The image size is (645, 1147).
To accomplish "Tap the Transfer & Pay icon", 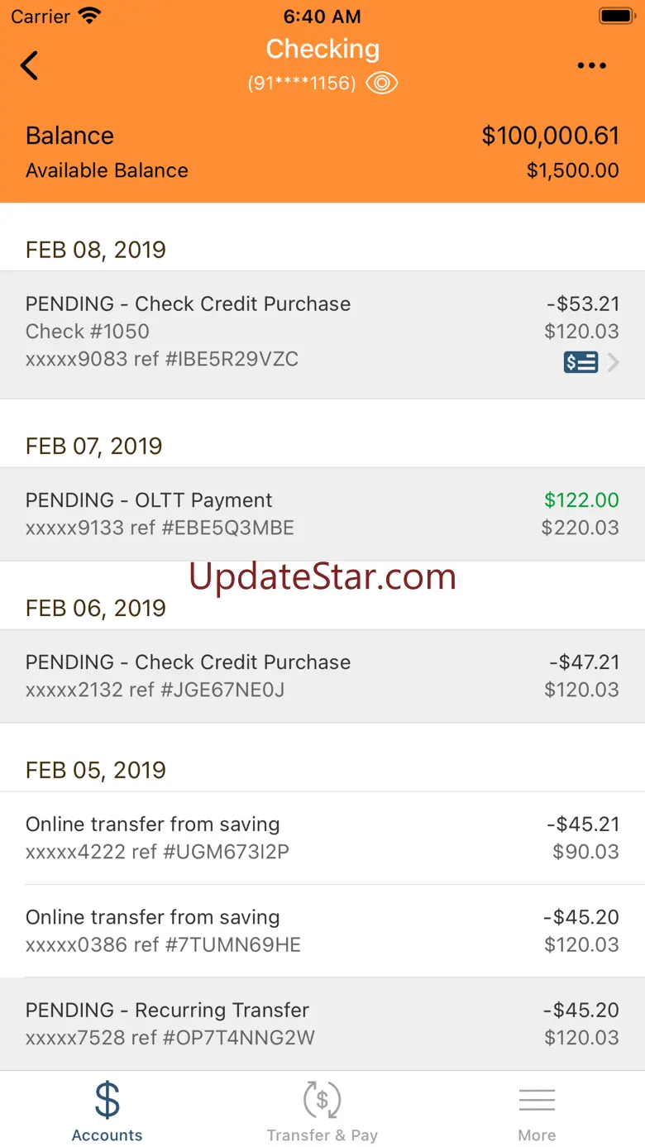I will [x=322, y=1100].
